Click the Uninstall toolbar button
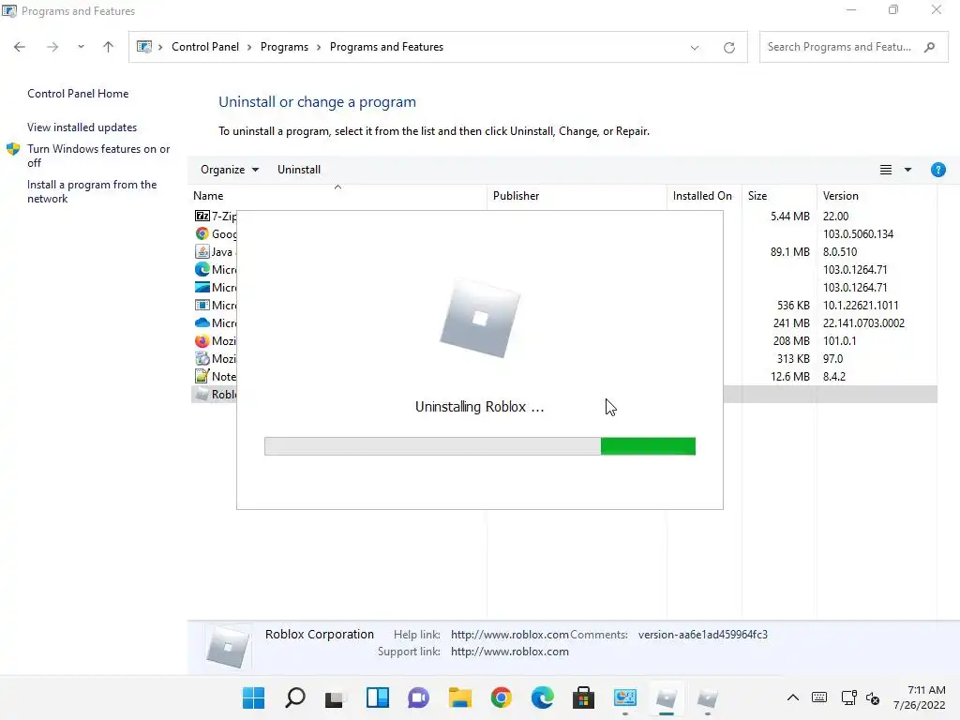960x720 pixels. pos(299,170)
